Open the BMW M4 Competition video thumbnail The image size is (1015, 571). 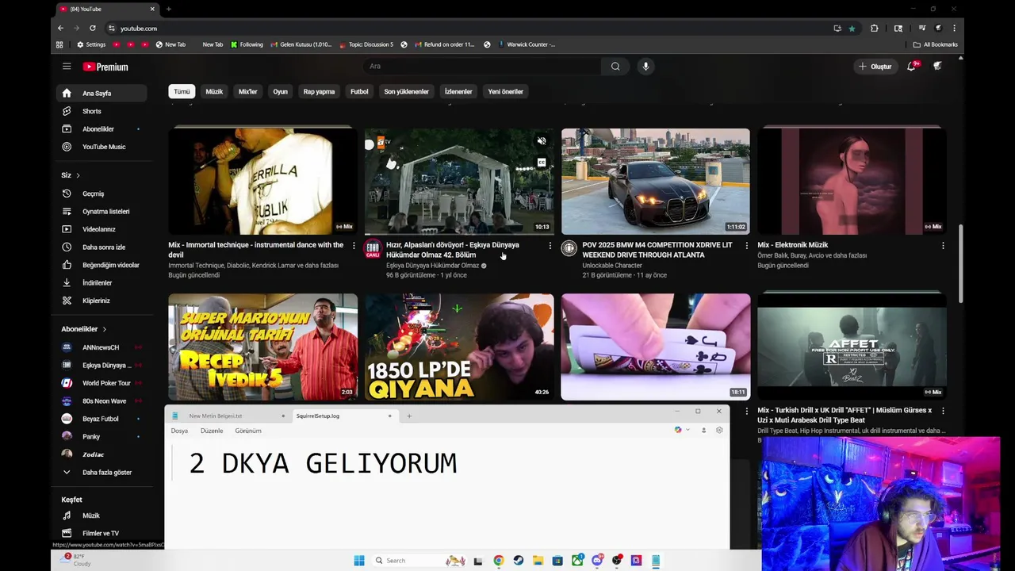(655, 181)
